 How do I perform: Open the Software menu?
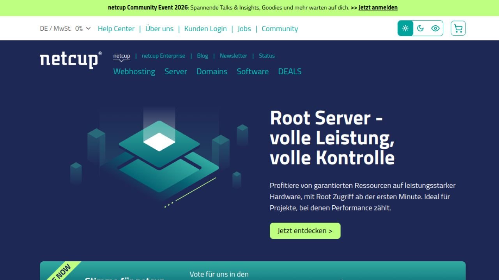253,72
